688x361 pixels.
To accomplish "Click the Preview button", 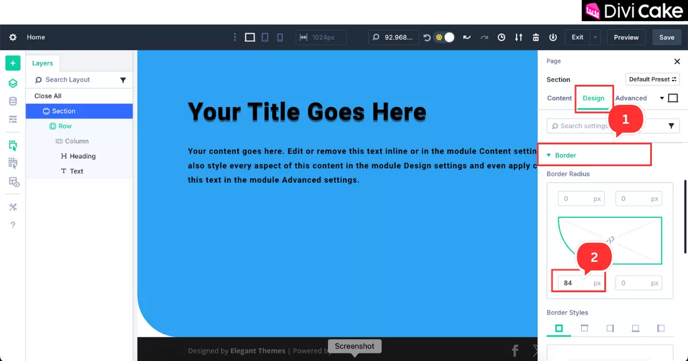I will click(x=626, y=37).
